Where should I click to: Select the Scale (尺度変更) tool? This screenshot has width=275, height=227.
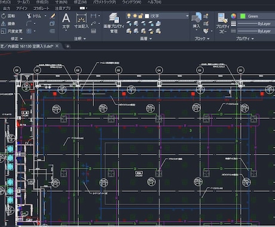[x=11, y=31]
